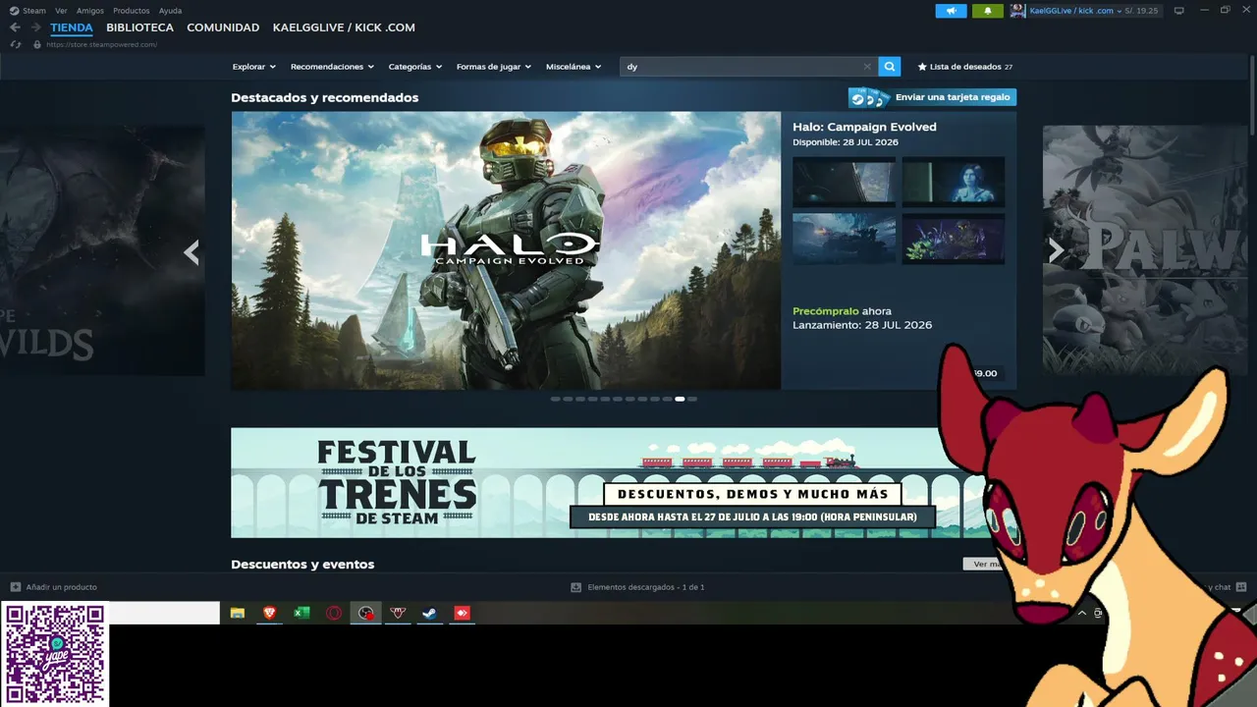Open Lista de deseados wishlist link
The width and height of the screenshot is (1257, 707).
[965, 67]
